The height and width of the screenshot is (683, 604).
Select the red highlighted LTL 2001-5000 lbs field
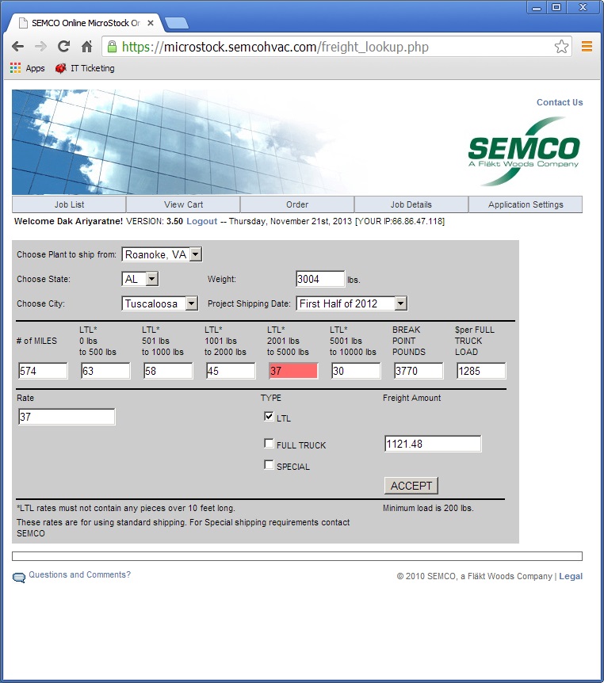tap(293, 371)
